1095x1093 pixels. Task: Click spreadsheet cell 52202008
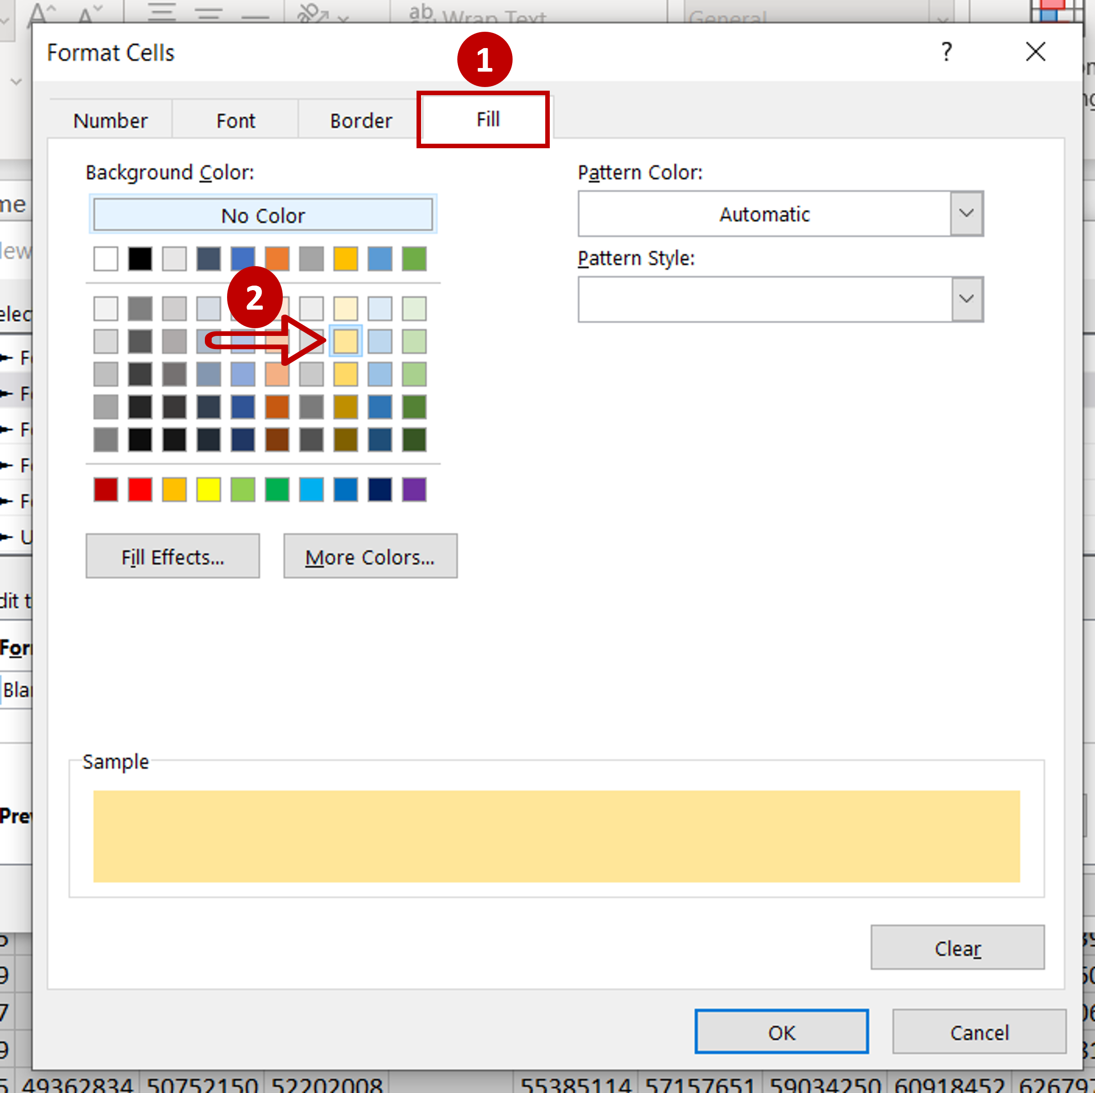tap(327, 1083)
